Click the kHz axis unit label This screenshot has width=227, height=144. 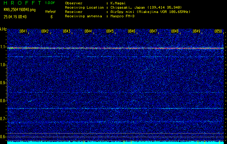(x=3, y=29)
